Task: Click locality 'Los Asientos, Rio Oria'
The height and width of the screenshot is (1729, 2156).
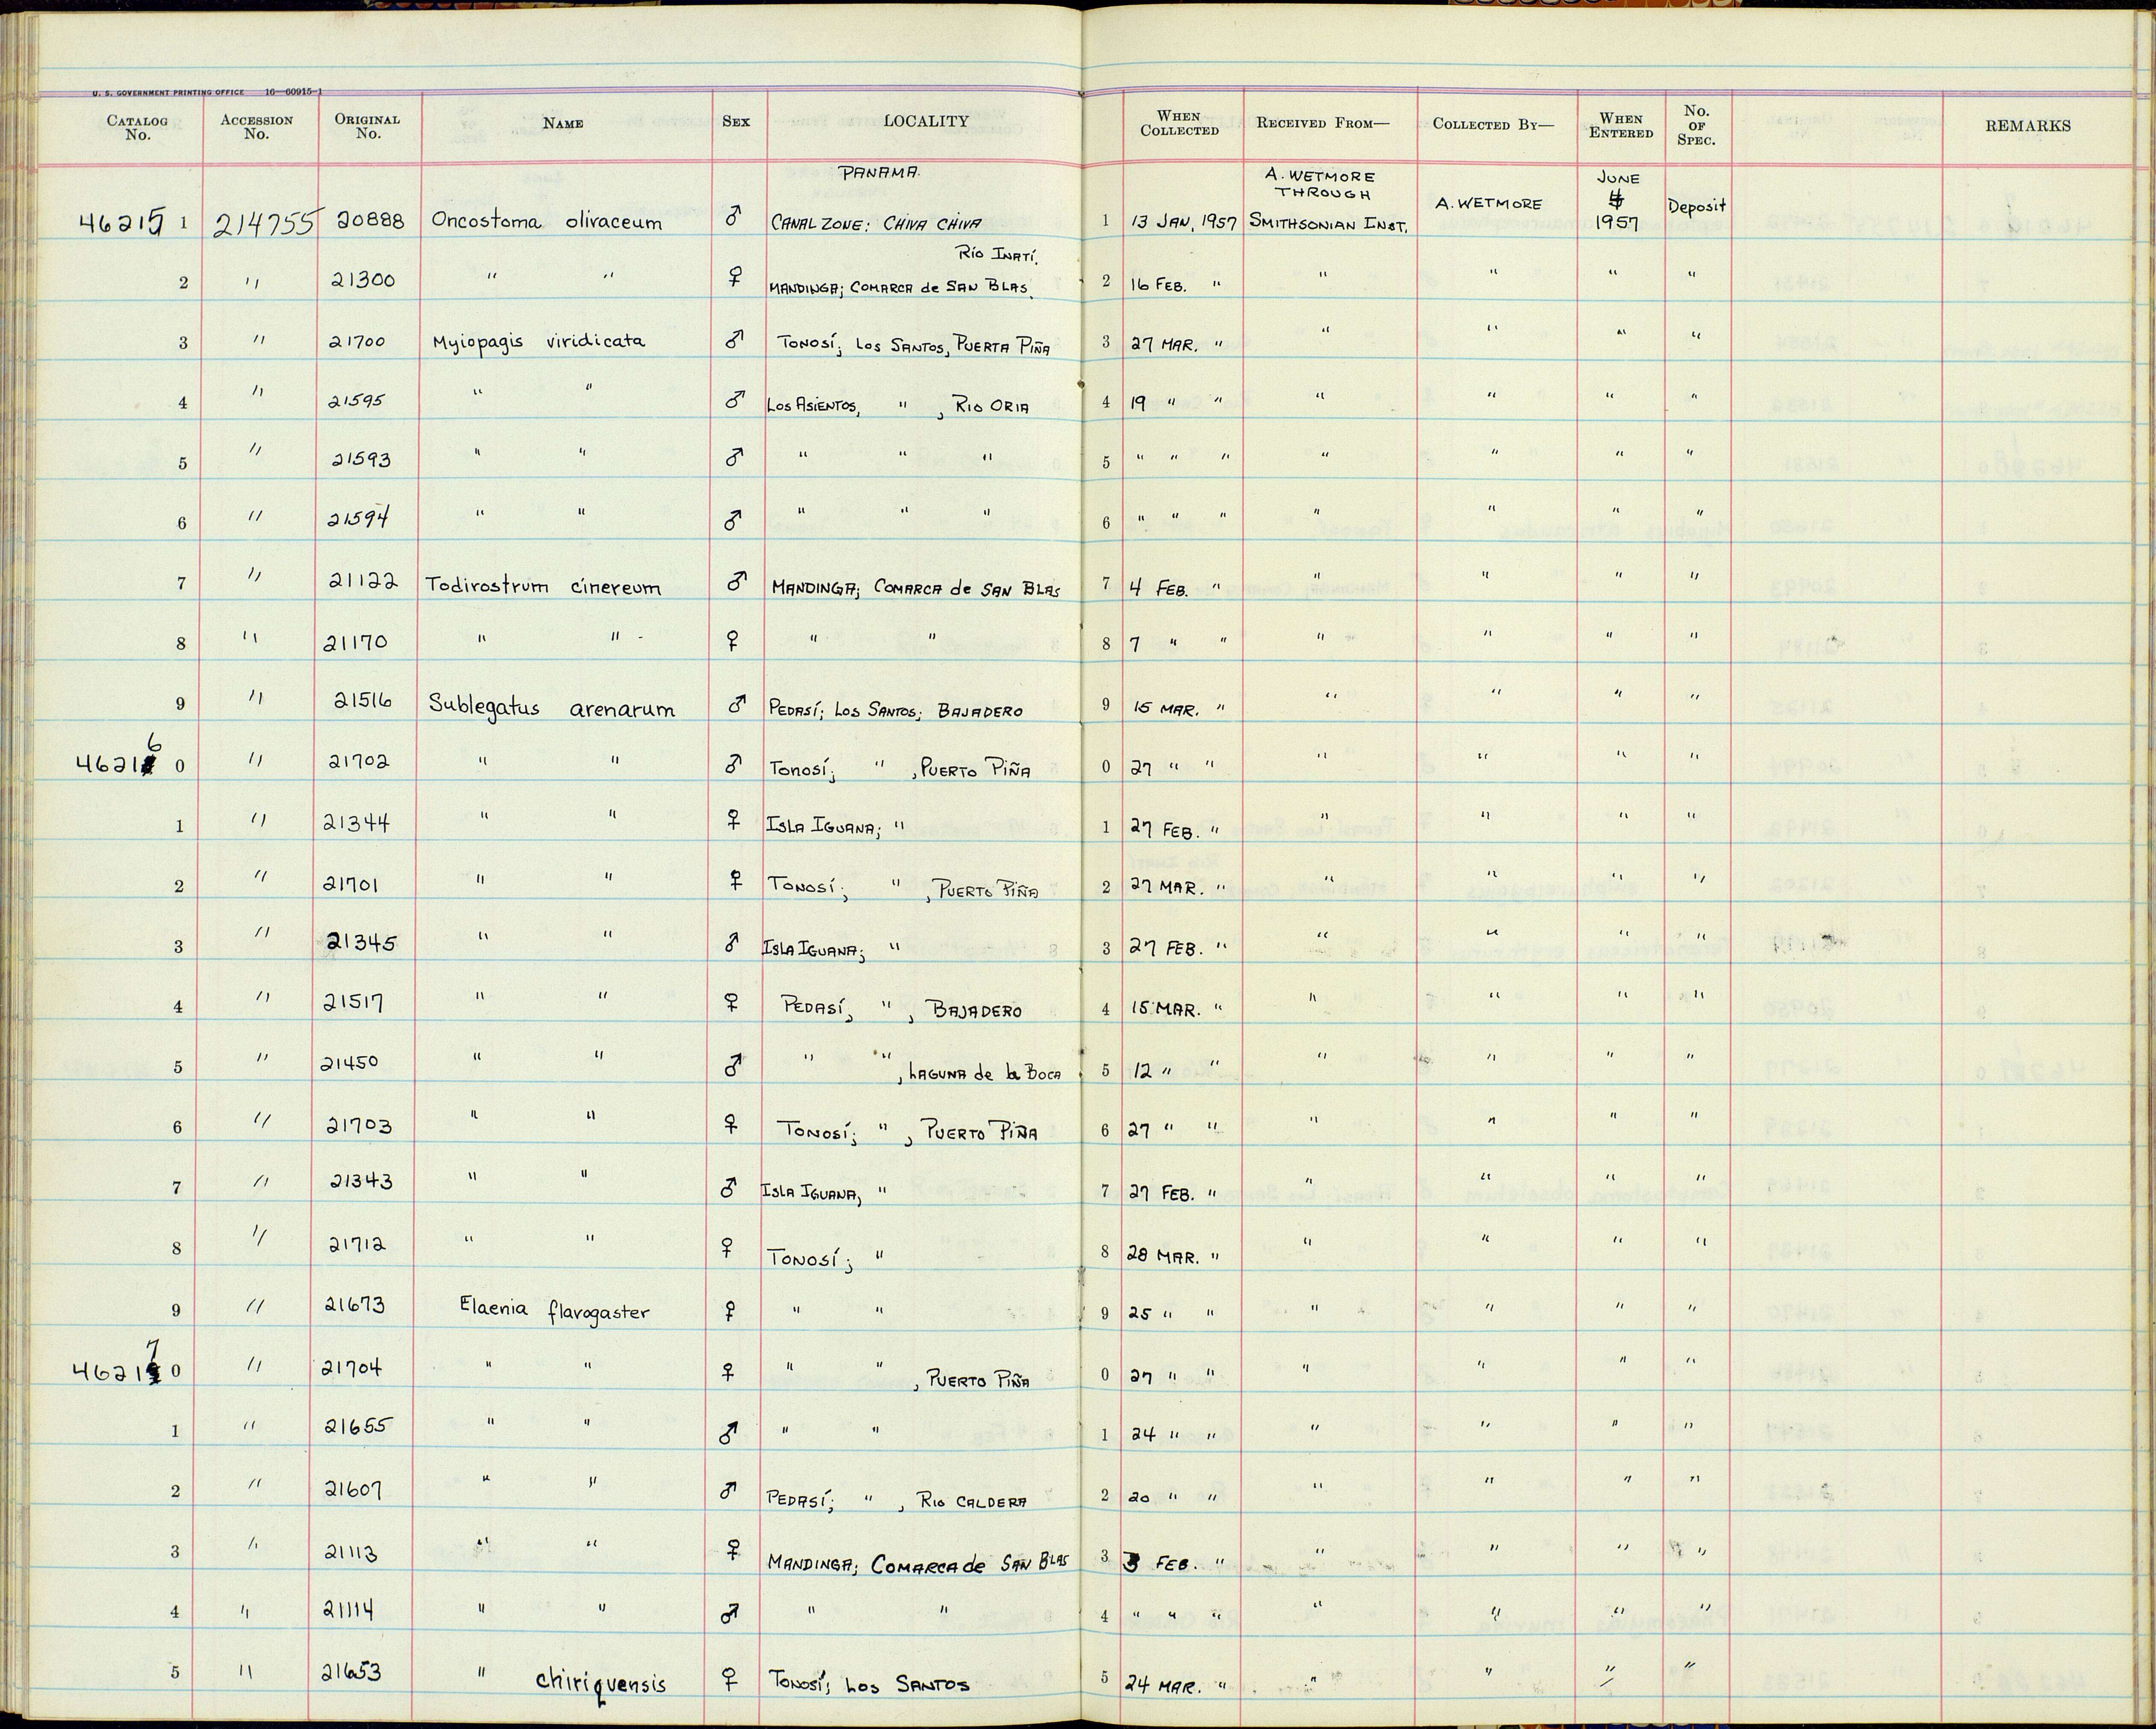Action: pyautogui.click(x=898, y=406)
